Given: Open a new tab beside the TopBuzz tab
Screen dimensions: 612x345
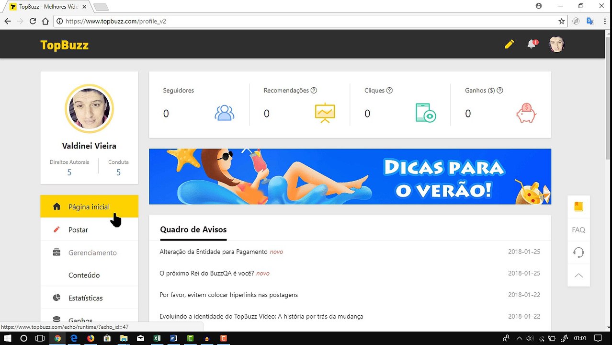Looking at the screenshot, I should tap(101, 7).
